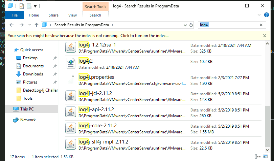
Task: Click to turn on the index message
Action: pos(88,36)
